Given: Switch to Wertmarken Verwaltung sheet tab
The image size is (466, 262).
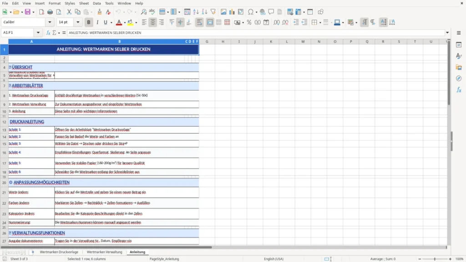Looking at the screenshot, I should [x=104, y=252].
